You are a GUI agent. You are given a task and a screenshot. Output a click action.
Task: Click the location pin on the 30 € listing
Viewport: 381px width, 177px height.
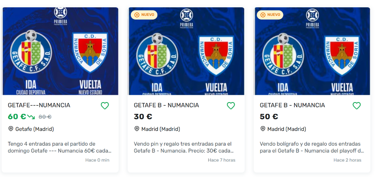pyautogui.click(x=137, y=129)
